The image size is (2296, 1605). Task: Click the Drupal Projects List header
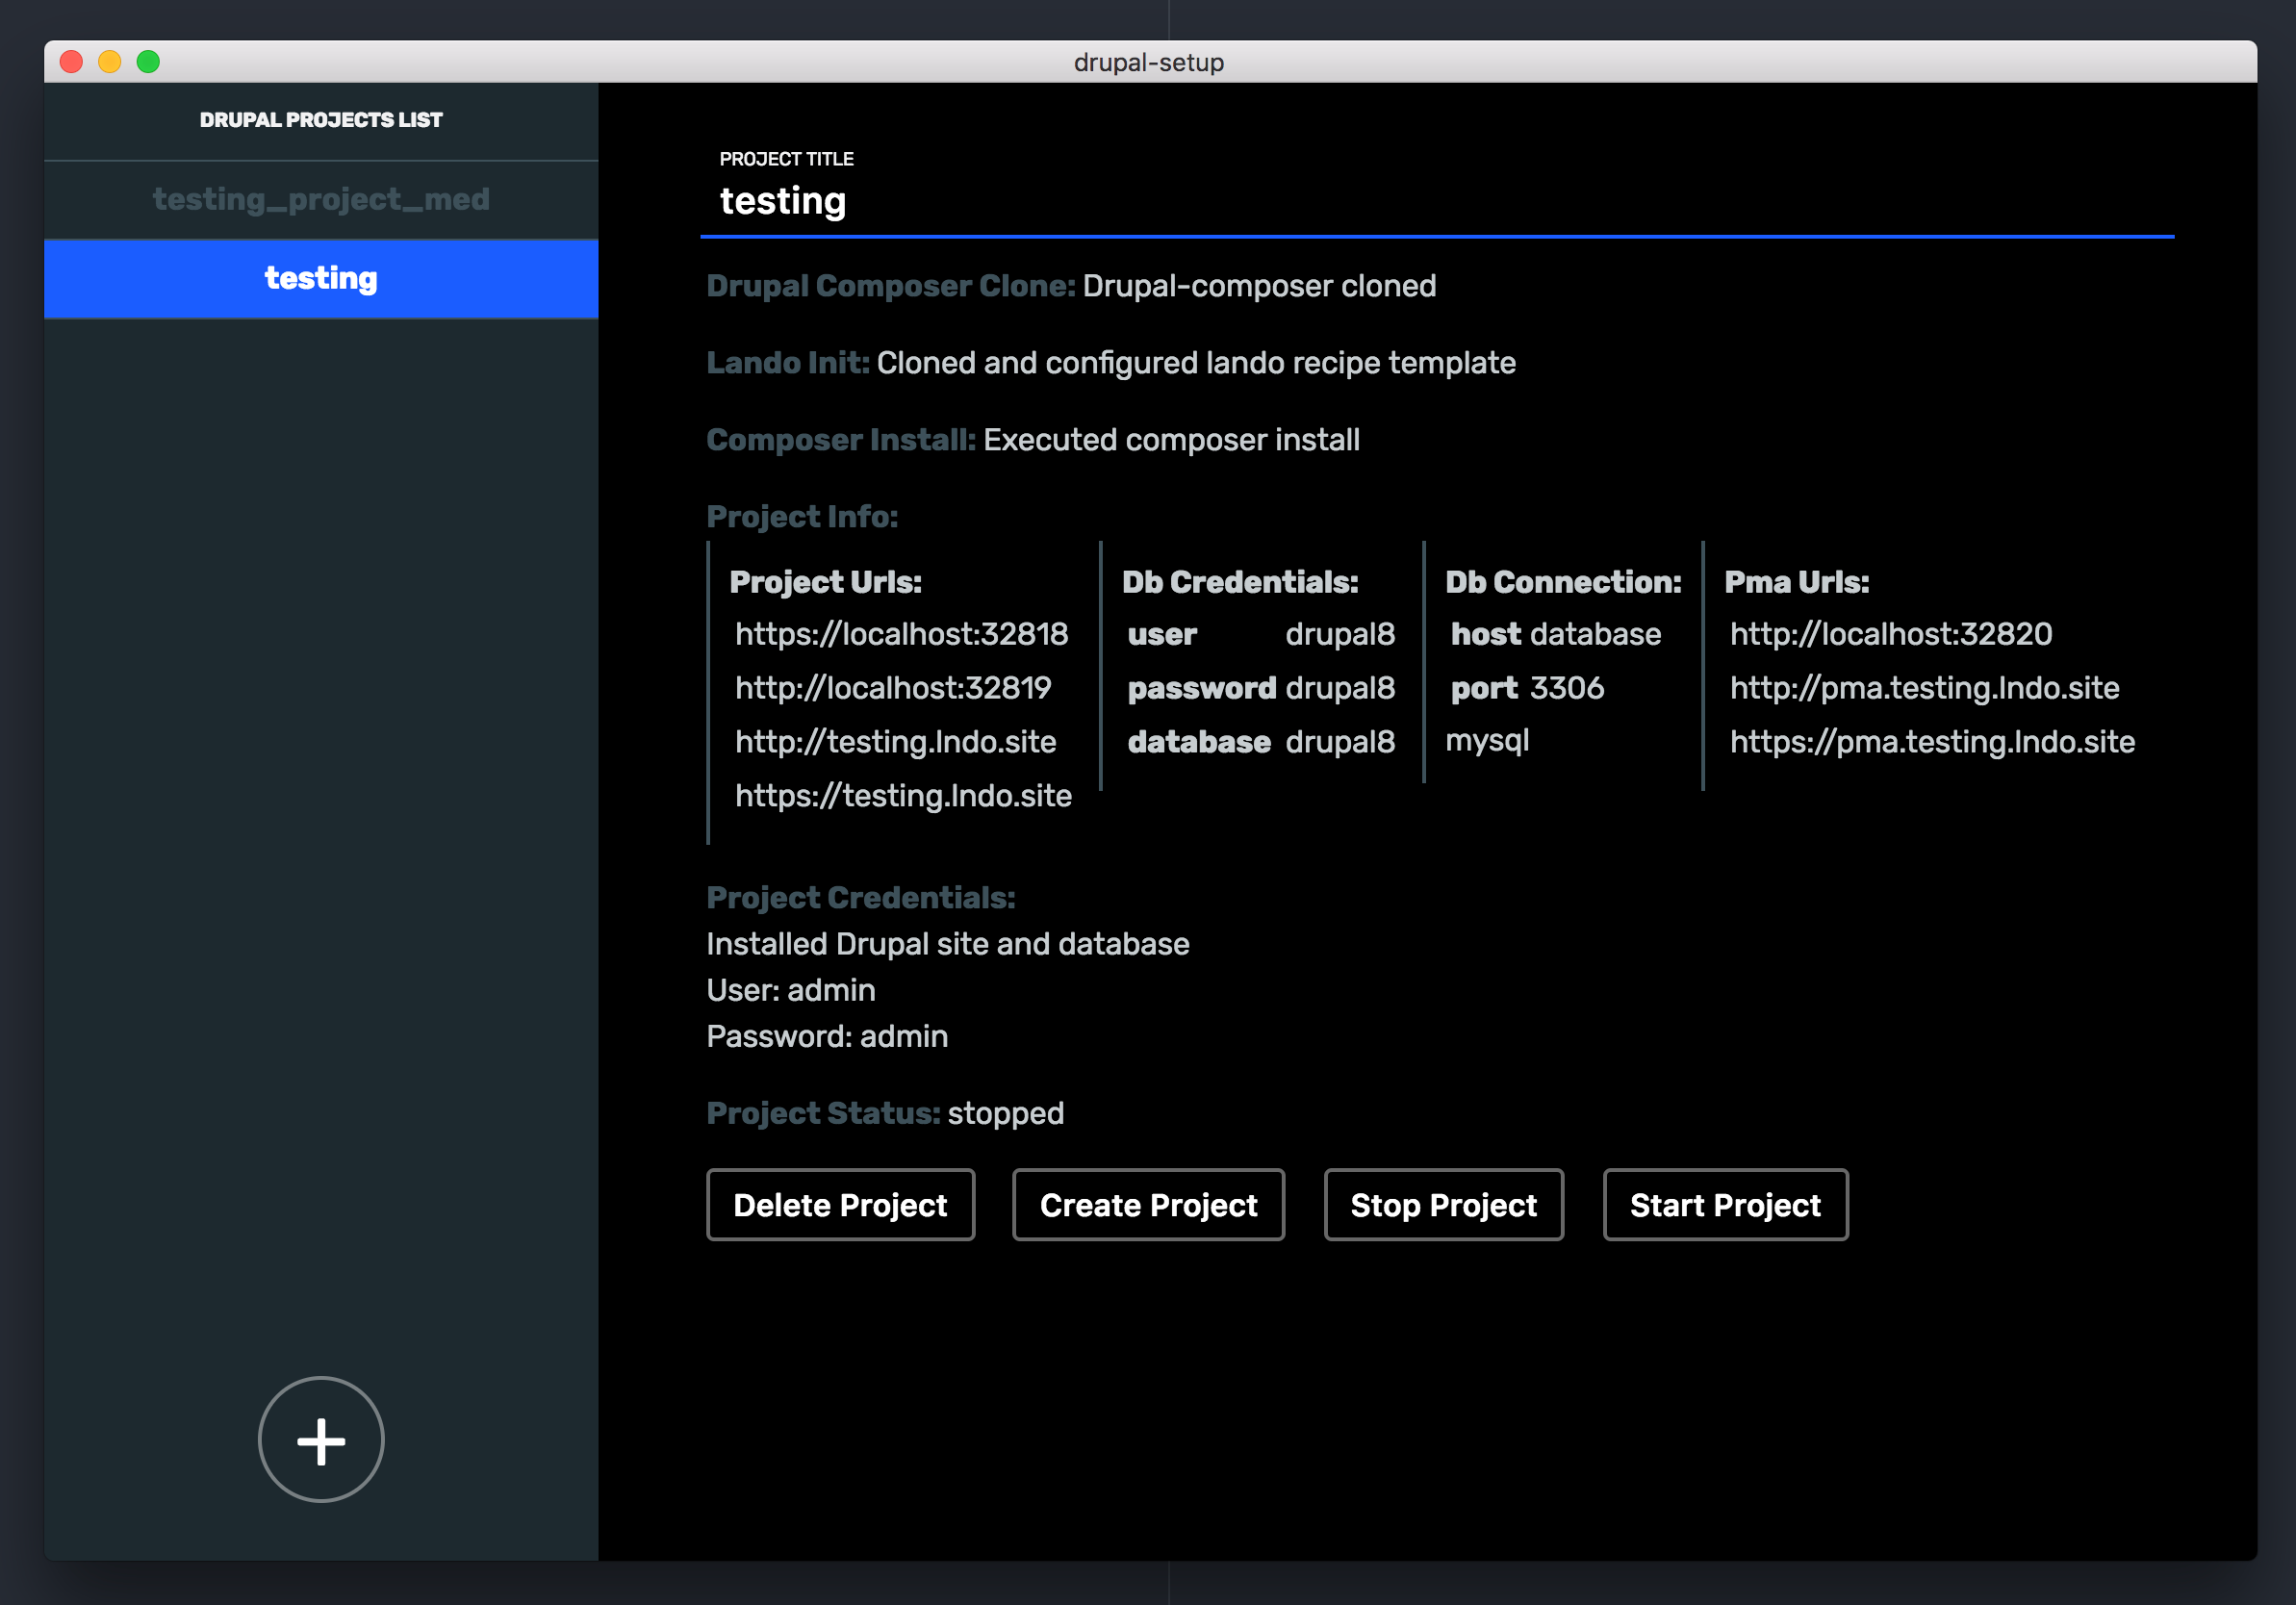[321, 120]
